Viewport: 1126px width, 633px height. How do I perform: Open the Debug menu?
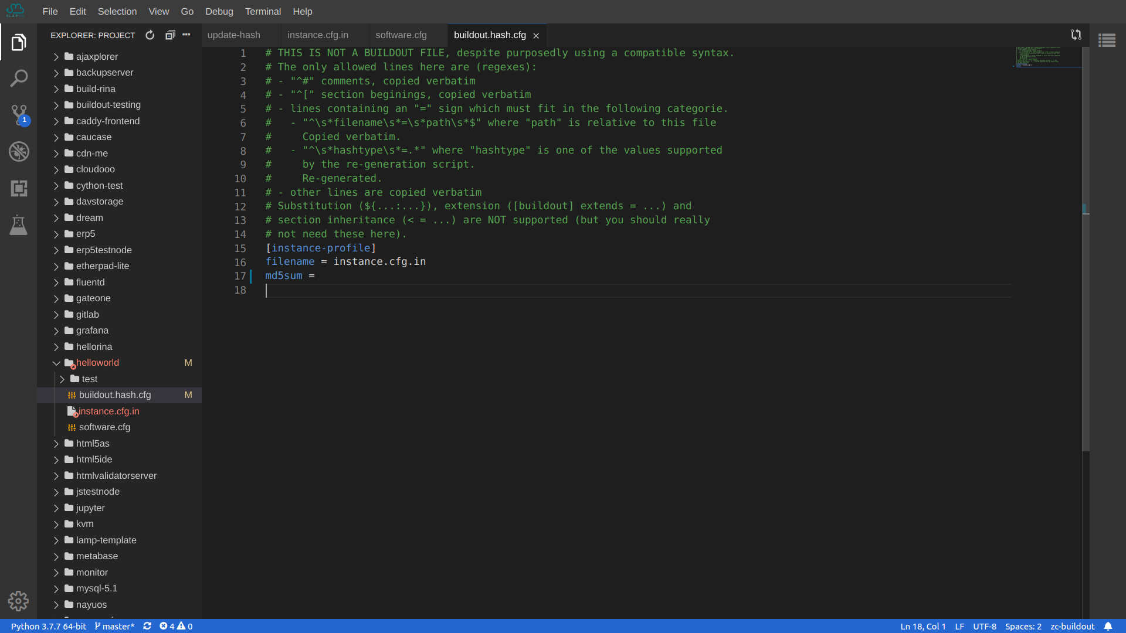(x=219, y=11)
